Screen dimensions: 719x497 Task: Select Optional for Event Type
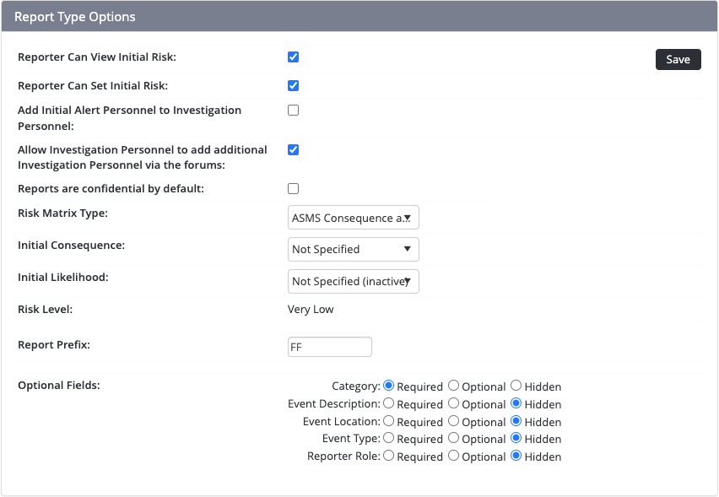pyautogui.click(x=455, y=439)
